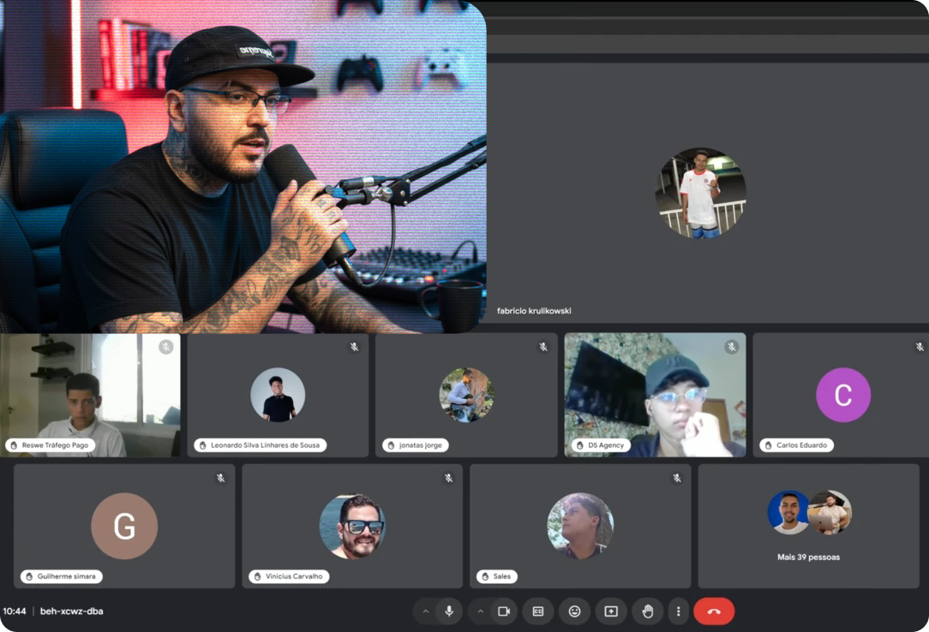Screen dimensions: 929x632
Task: Click muted mic icon on Guilherme simara tile
Action: point(220,478)
